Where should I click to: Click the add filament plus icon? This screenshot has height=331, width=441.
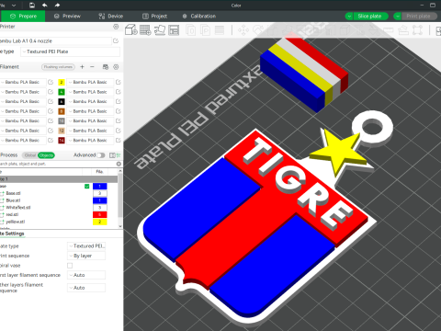82,67
